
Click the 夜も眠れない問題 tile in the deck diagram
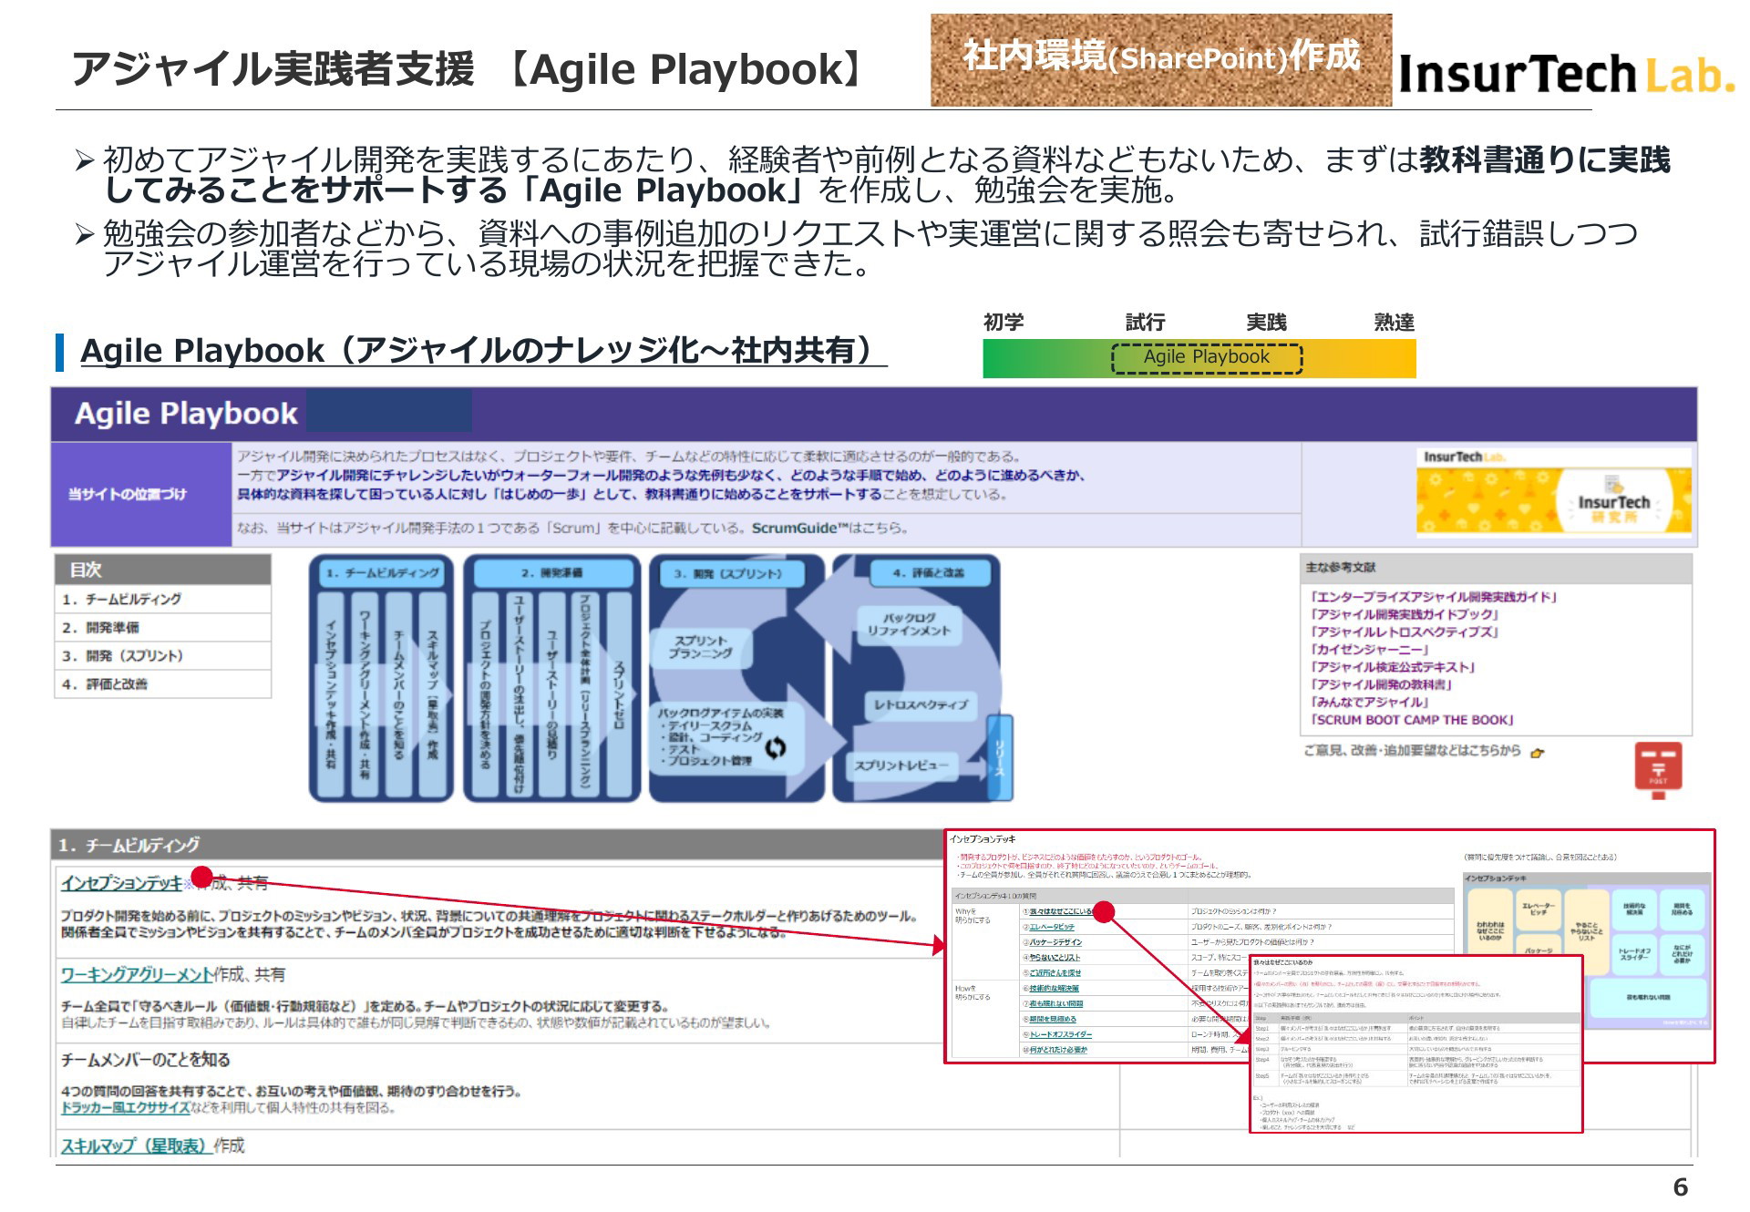[x=1648, y=997]
